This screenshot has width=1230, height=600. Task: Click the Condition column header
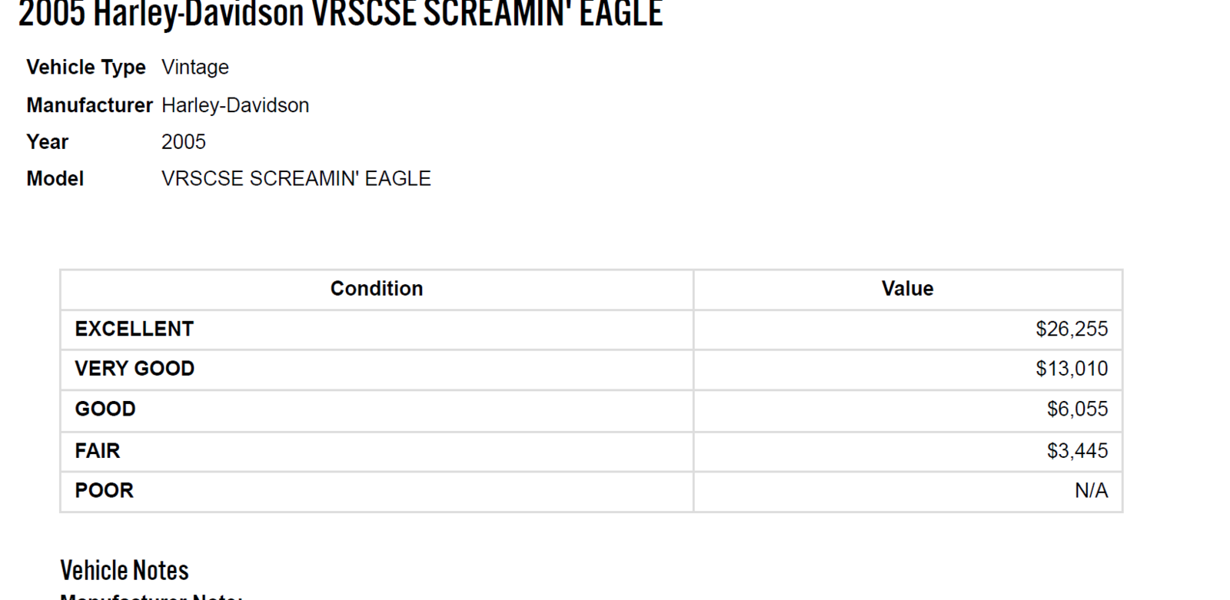click(377, 289)
